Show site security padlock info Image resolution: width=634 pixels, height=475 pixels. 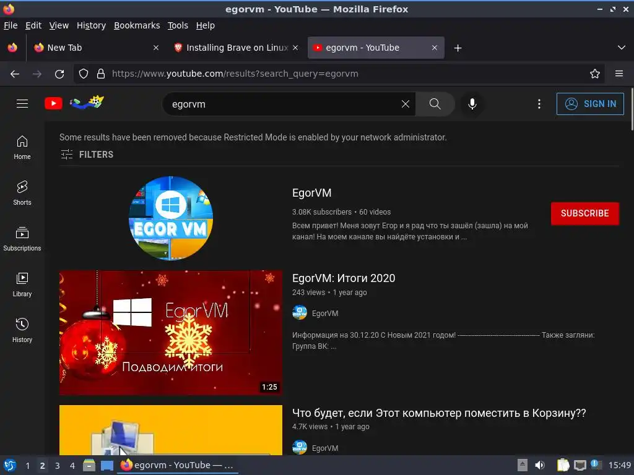tap(101, 74)
